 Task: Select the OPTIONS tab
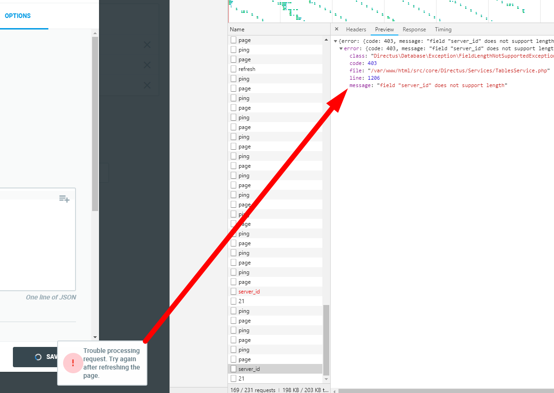click(17, 16)
